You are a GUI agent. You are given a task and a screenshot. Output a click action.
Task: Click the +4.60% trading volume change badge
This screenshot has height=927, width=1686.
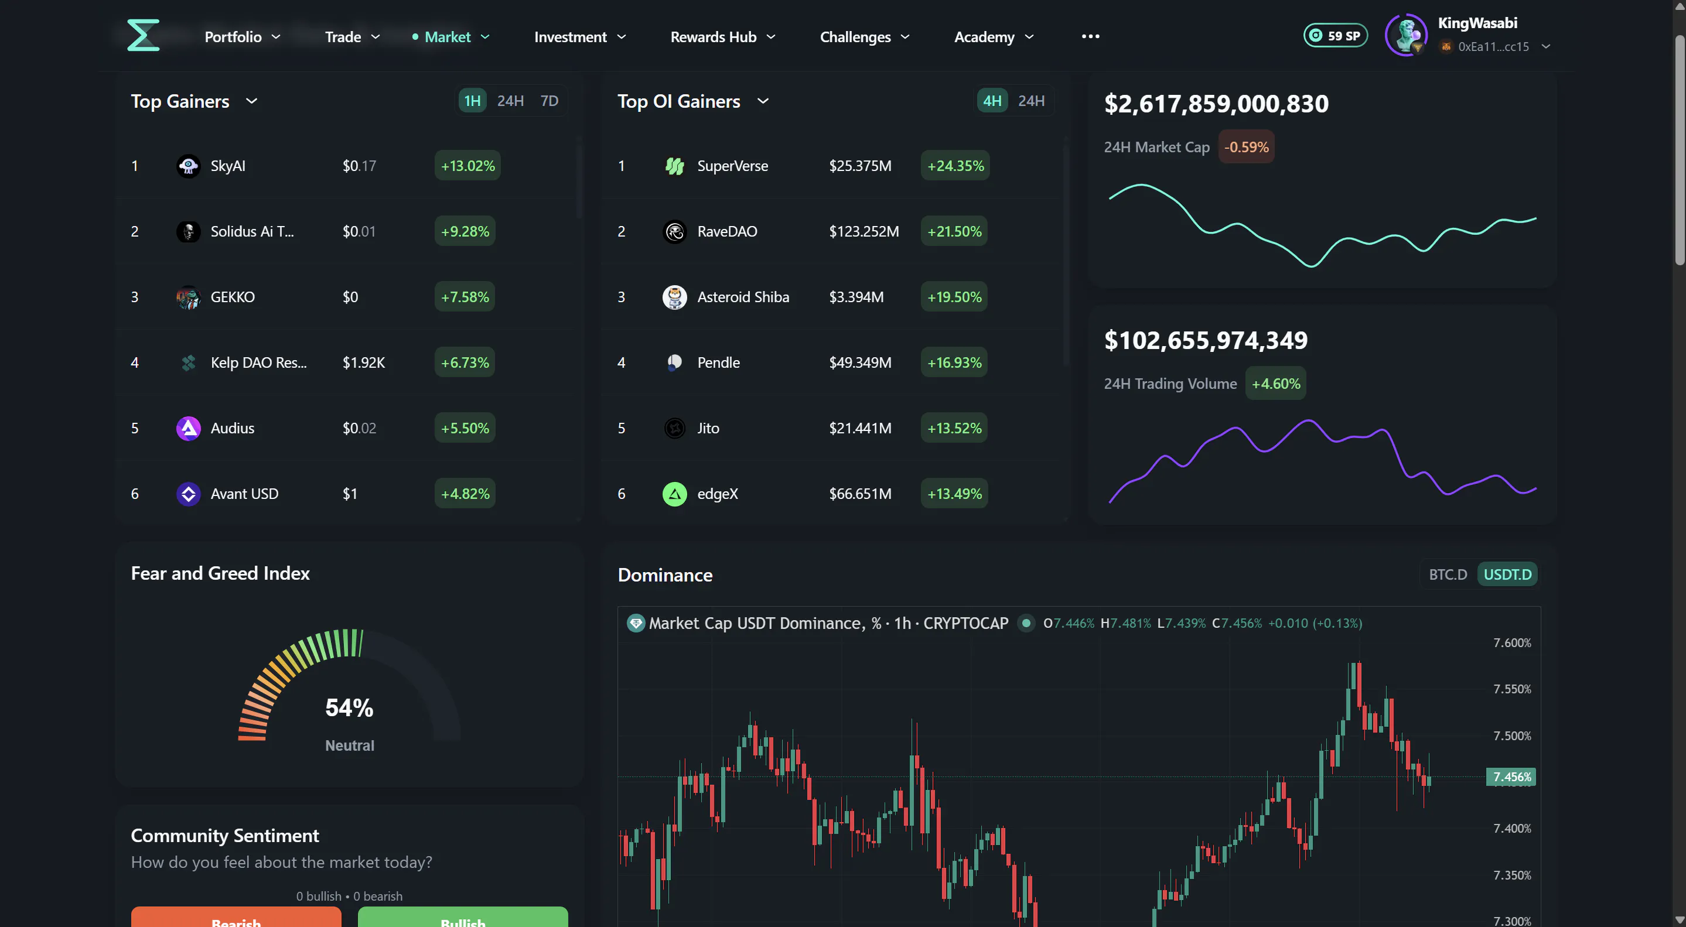point(1275,384)
